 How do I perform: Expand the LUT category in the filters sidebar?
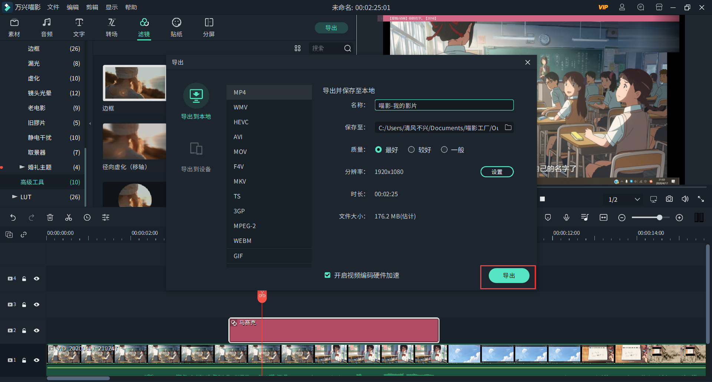click(x=15, y=197)
